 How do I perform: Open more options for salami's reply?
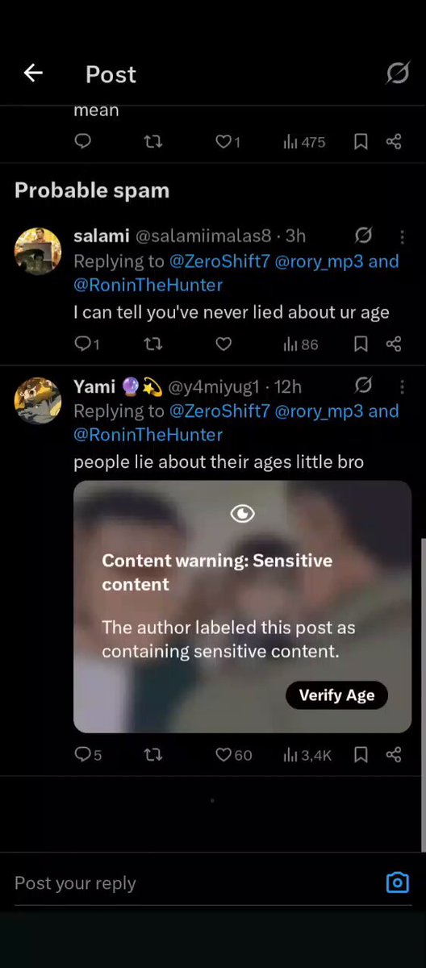[x=402, y=236]
